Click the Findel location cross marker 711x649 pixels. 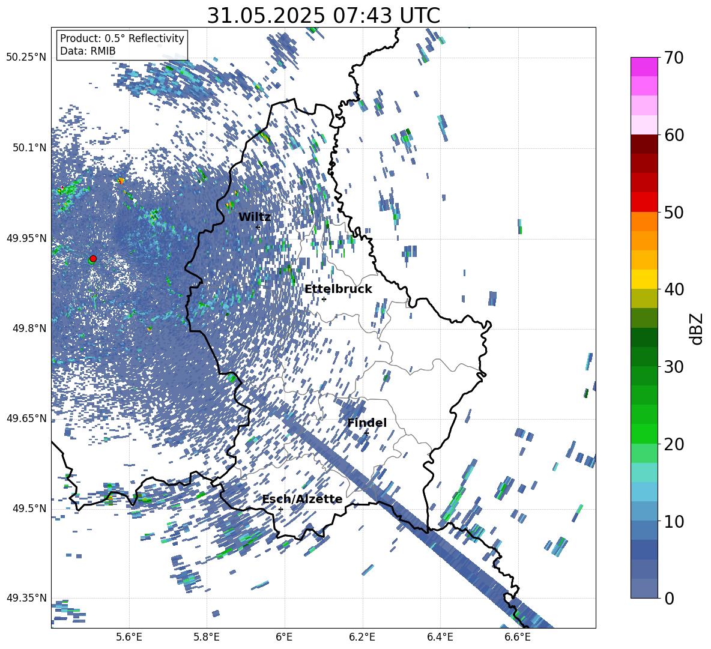pyautogui.click(x=366, y=433)
